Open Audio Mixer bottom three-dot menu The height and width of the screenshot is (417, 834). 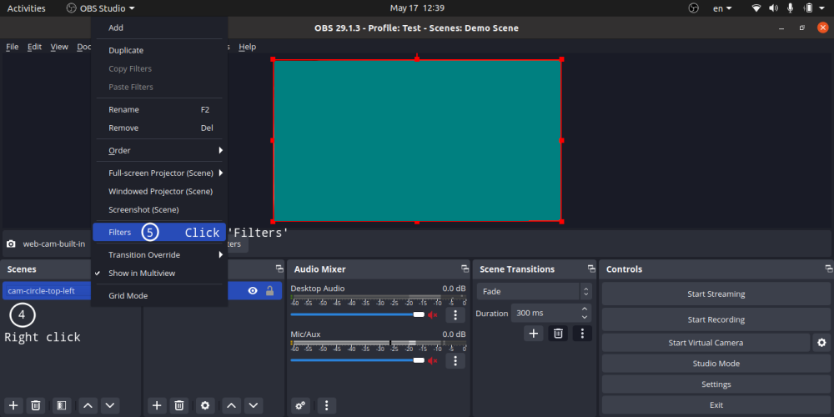[327, 405]
